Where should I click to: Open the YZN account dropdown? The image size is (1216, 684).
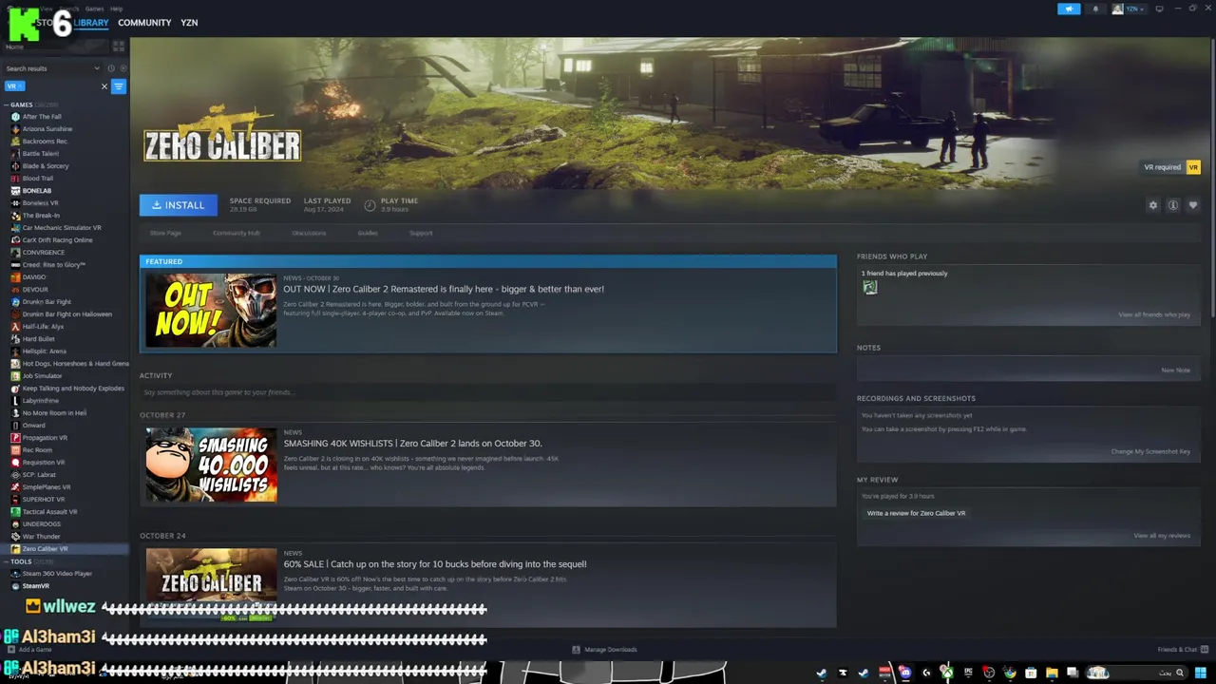coord(1129,9)
